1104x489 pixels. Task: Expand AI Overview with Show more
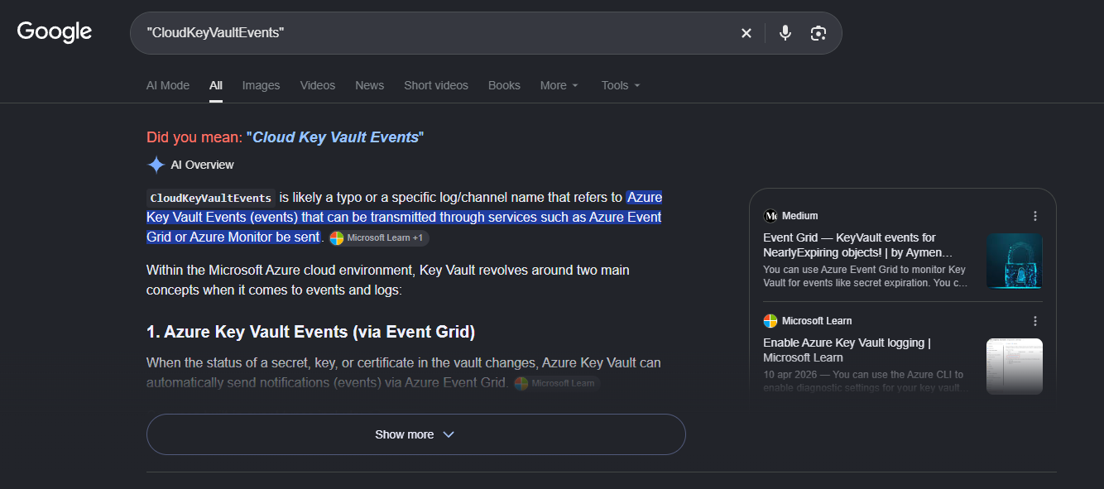point(415,434)
